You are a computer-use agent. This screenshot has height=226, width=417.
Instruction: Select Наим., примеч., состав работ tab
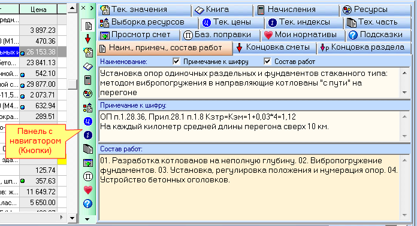pos(165,48)
